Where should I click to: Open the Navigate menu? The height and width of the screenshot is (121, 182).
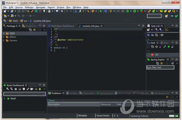tap(40, 7)
